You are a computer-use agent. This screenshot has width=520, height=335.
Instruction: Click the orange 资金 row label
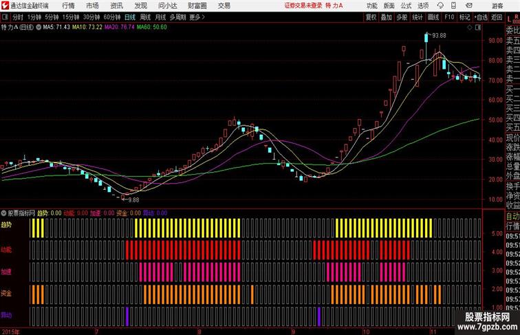point(6,293)
